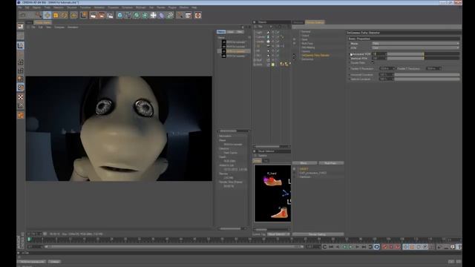Click the top layout icon in left sidebar

(x=21, y=27)
